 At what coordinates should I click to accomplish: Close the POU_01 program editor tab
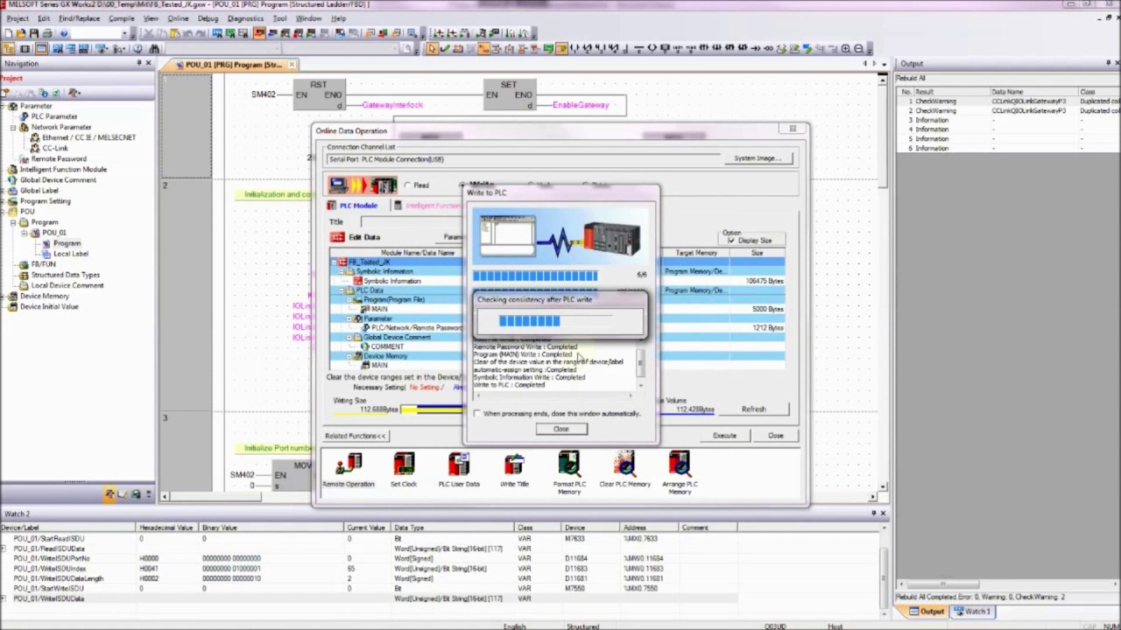coord(292,65)
